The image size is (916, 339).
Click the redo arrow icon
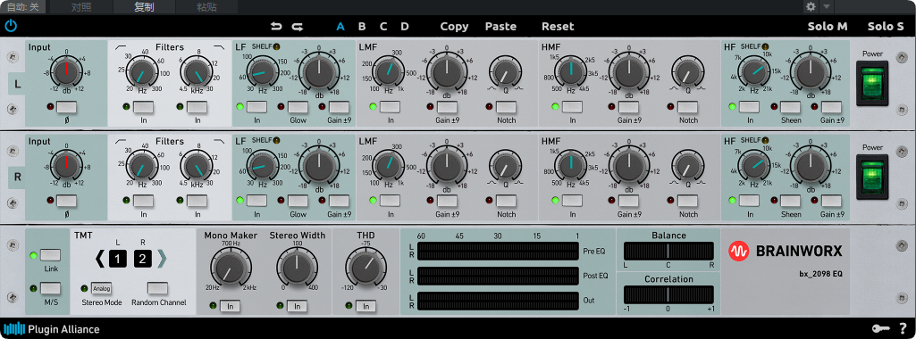[298, 26]
